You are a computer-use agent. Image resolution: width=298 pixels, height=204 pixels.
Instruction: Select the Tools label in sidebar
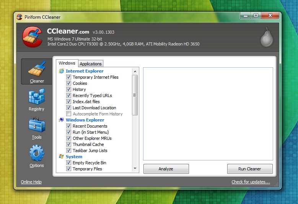click(37, 137)
